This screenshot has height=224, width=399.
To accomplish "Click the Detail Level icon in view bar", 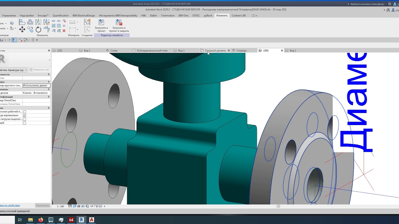I will (70, 206).
